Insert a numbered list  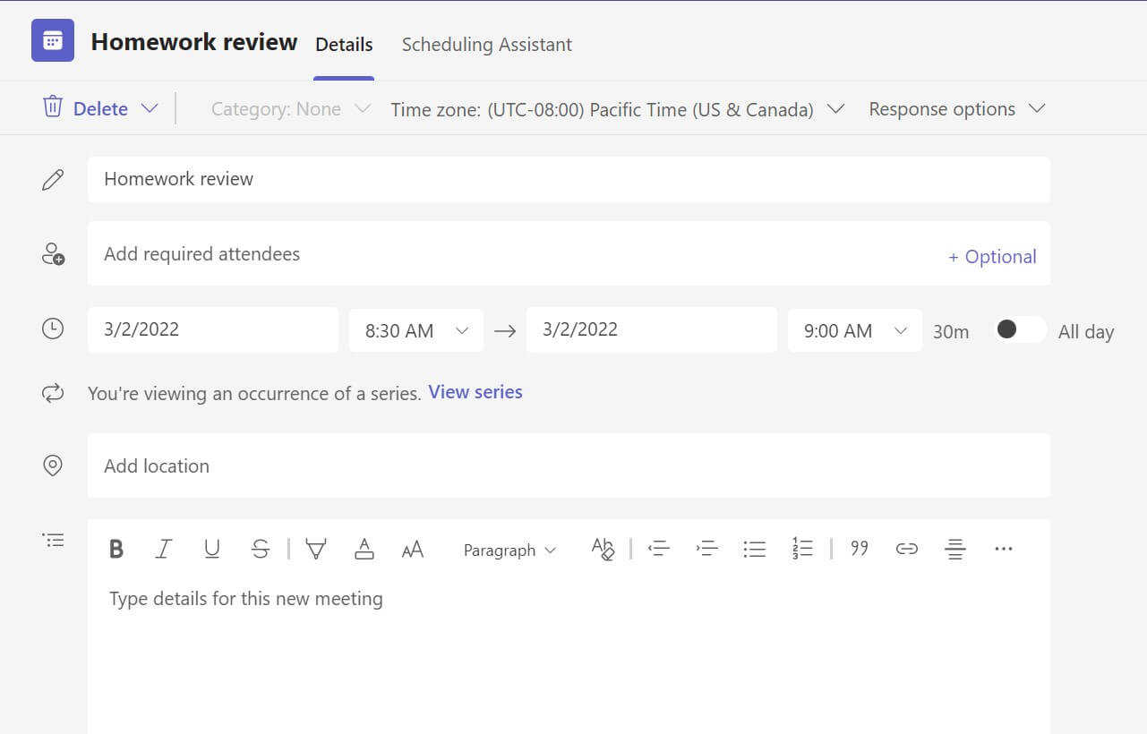(x=803, y=549)
